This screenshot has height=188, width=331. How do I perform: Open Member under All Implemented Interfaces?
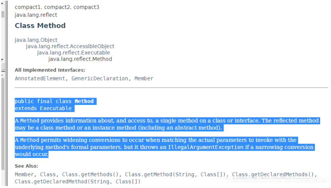point(144,78)
